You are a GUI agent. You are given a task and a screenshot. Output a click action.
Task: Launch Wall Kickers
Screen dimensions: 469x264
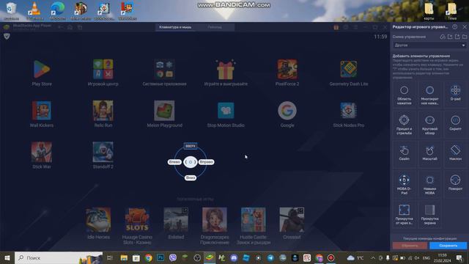(42, 114)
